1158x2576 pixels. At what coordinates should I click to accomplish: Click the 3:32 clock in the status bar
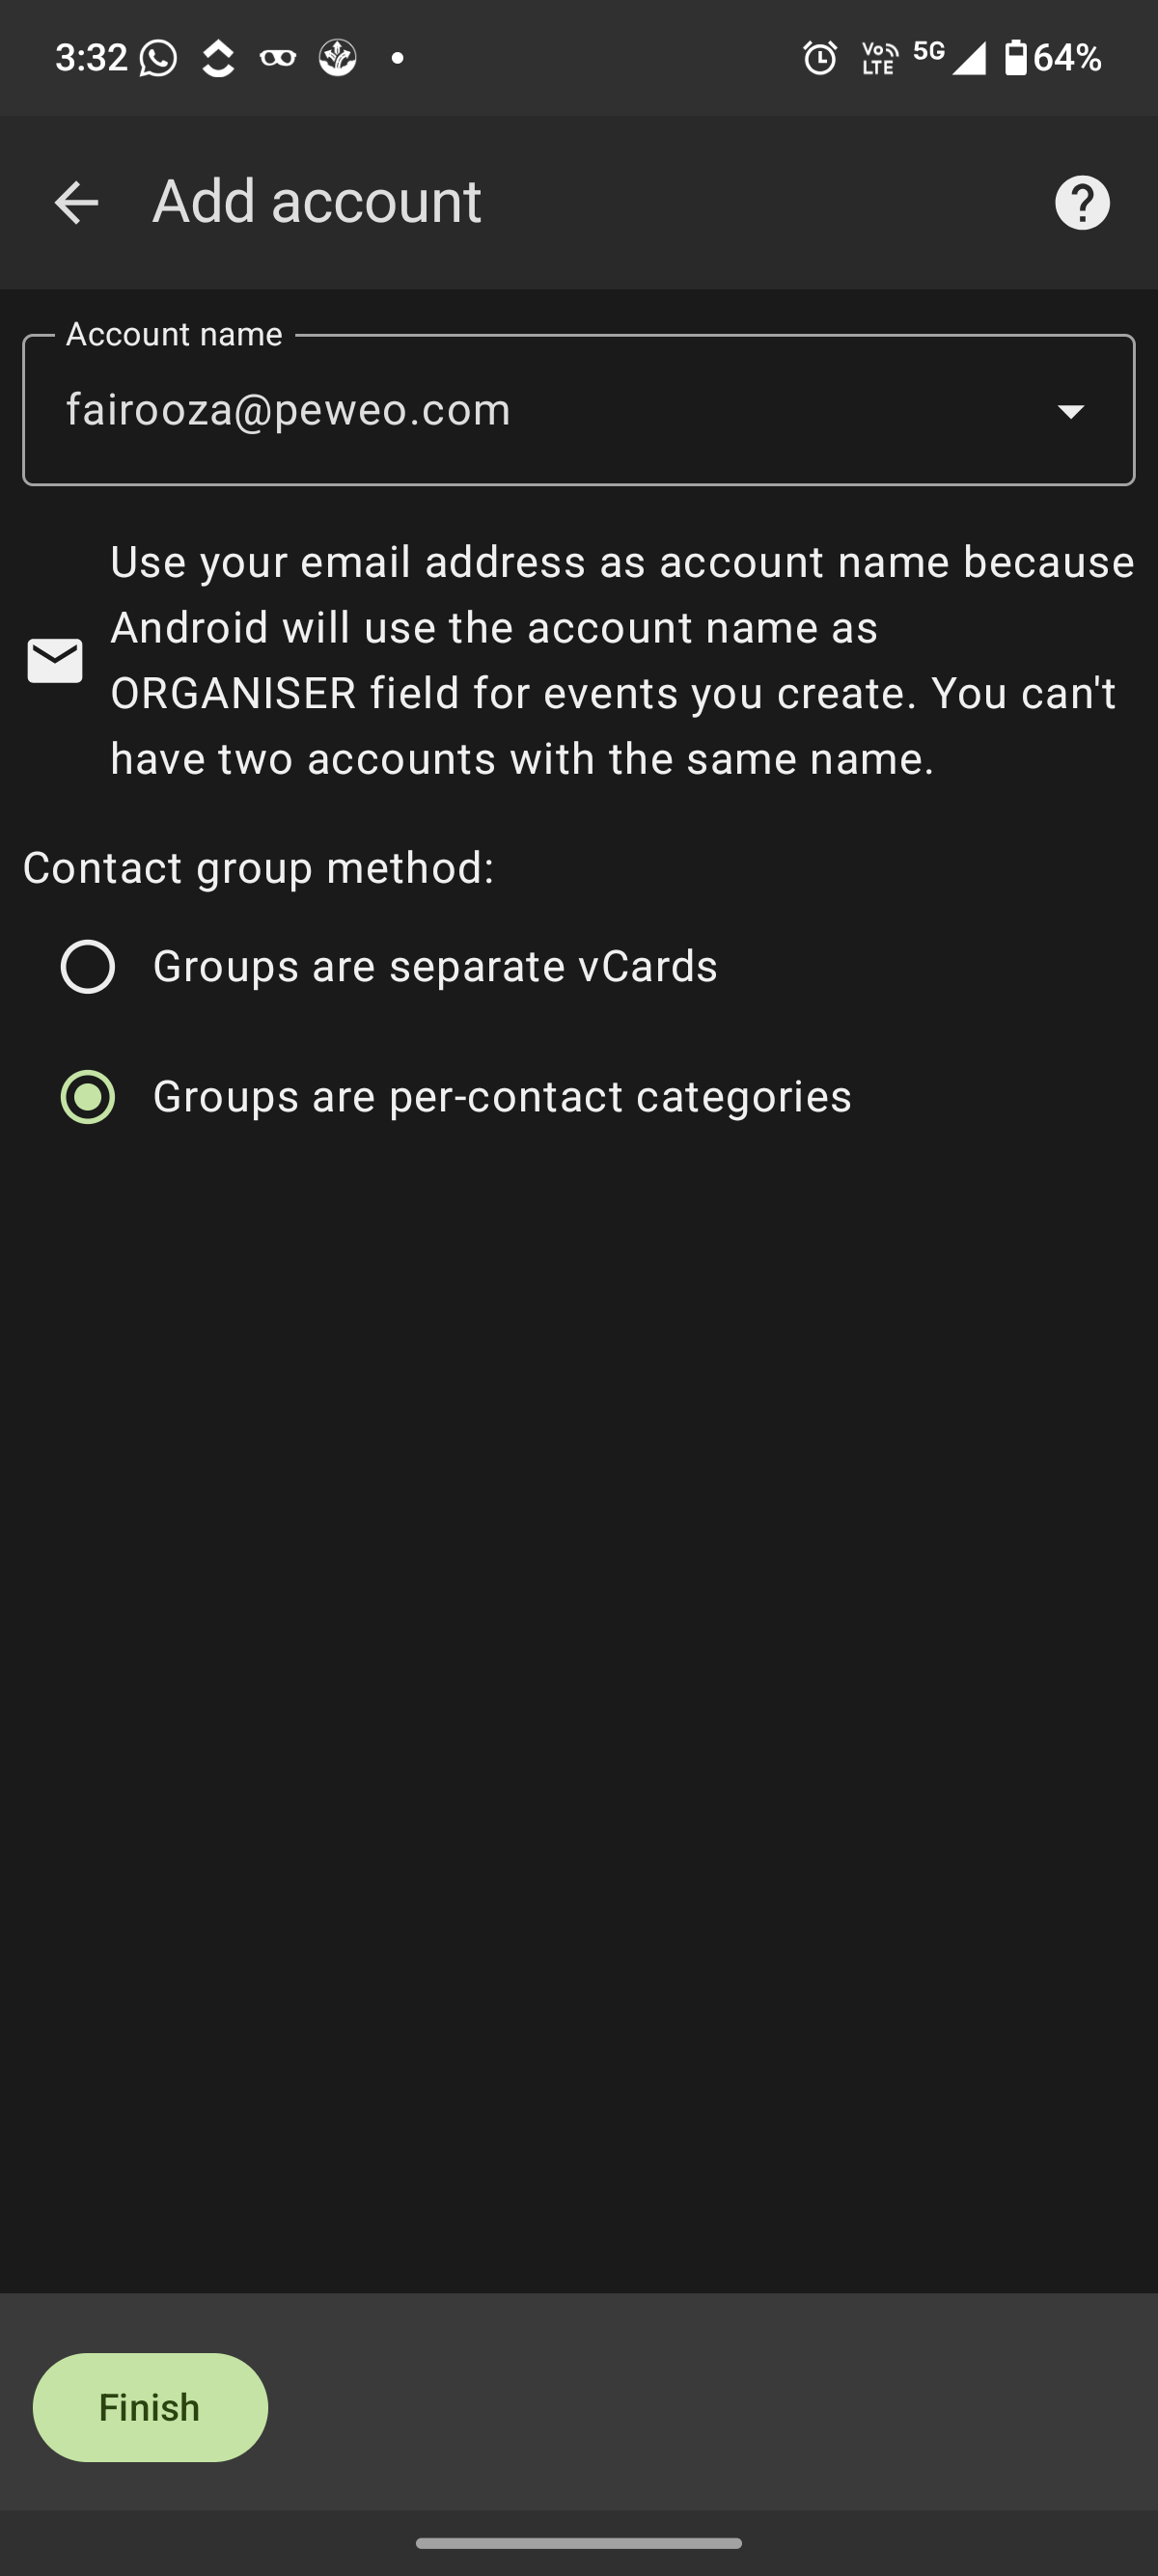[x=92, y=57]
